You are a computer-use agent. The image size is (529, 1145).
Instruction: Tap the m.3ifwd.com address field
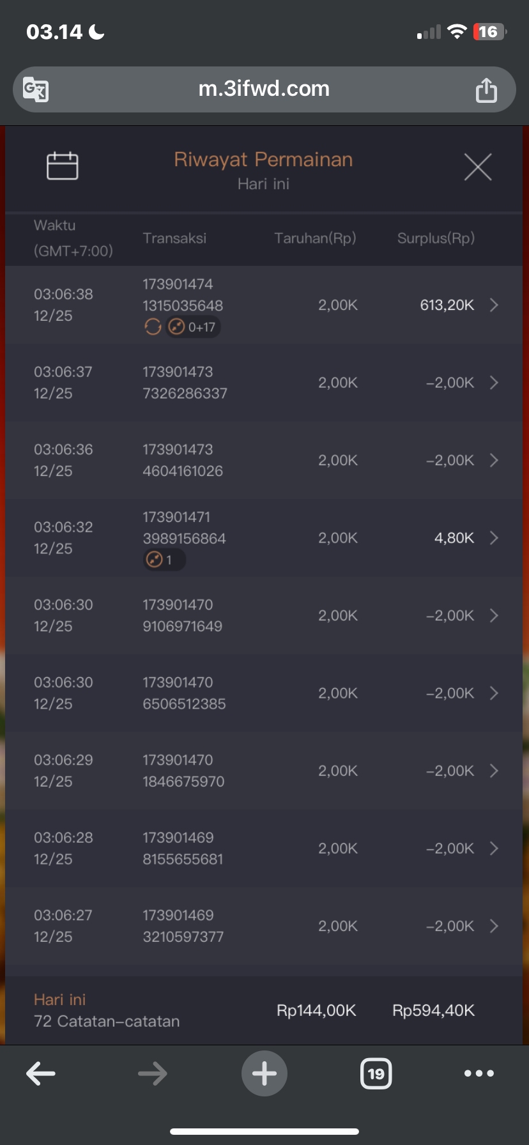click(x=264, y=89)
